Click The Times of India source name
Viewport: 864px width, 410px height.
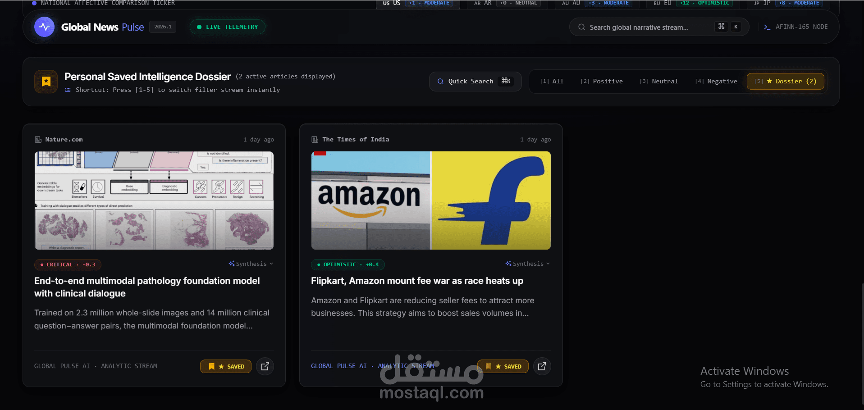pyautogui.click(x=356, y=140)
